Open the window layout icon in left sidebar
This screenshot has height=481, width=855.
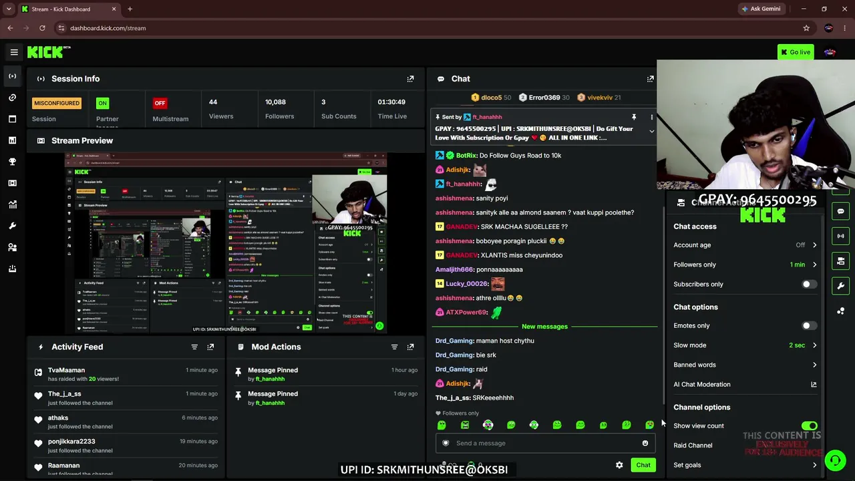pos(13,119)
